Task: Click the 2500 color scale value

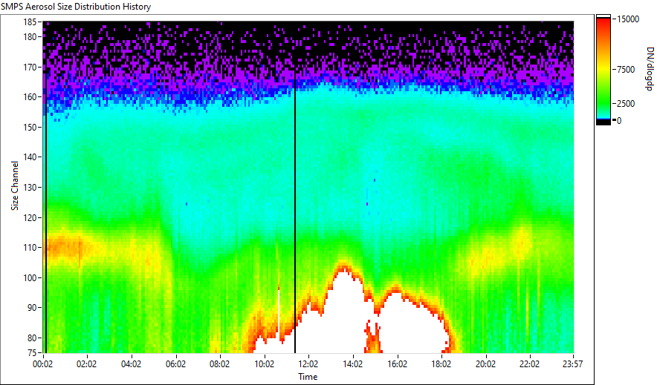Action: [x=626, y=104]
